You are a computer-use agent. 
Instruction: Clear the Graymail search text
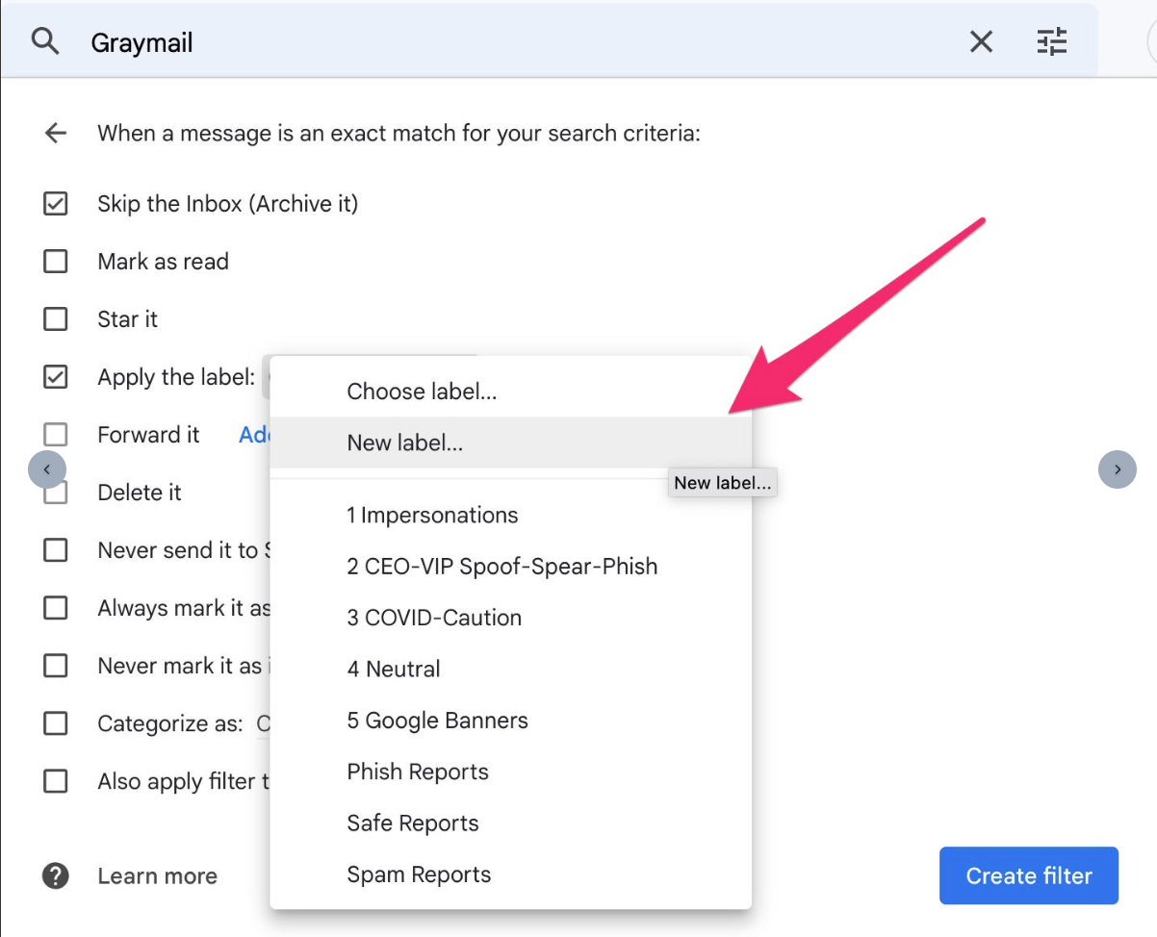click(x=981, y=41)
